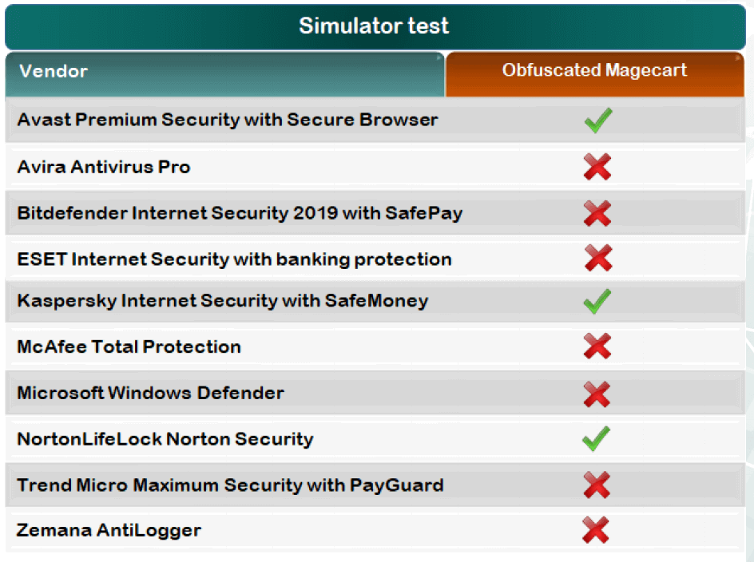The image size is (754, 562).
Task: Click the red X for Avira Antivirus Pro
Action: pyautogui.click(x=597, y=167)
